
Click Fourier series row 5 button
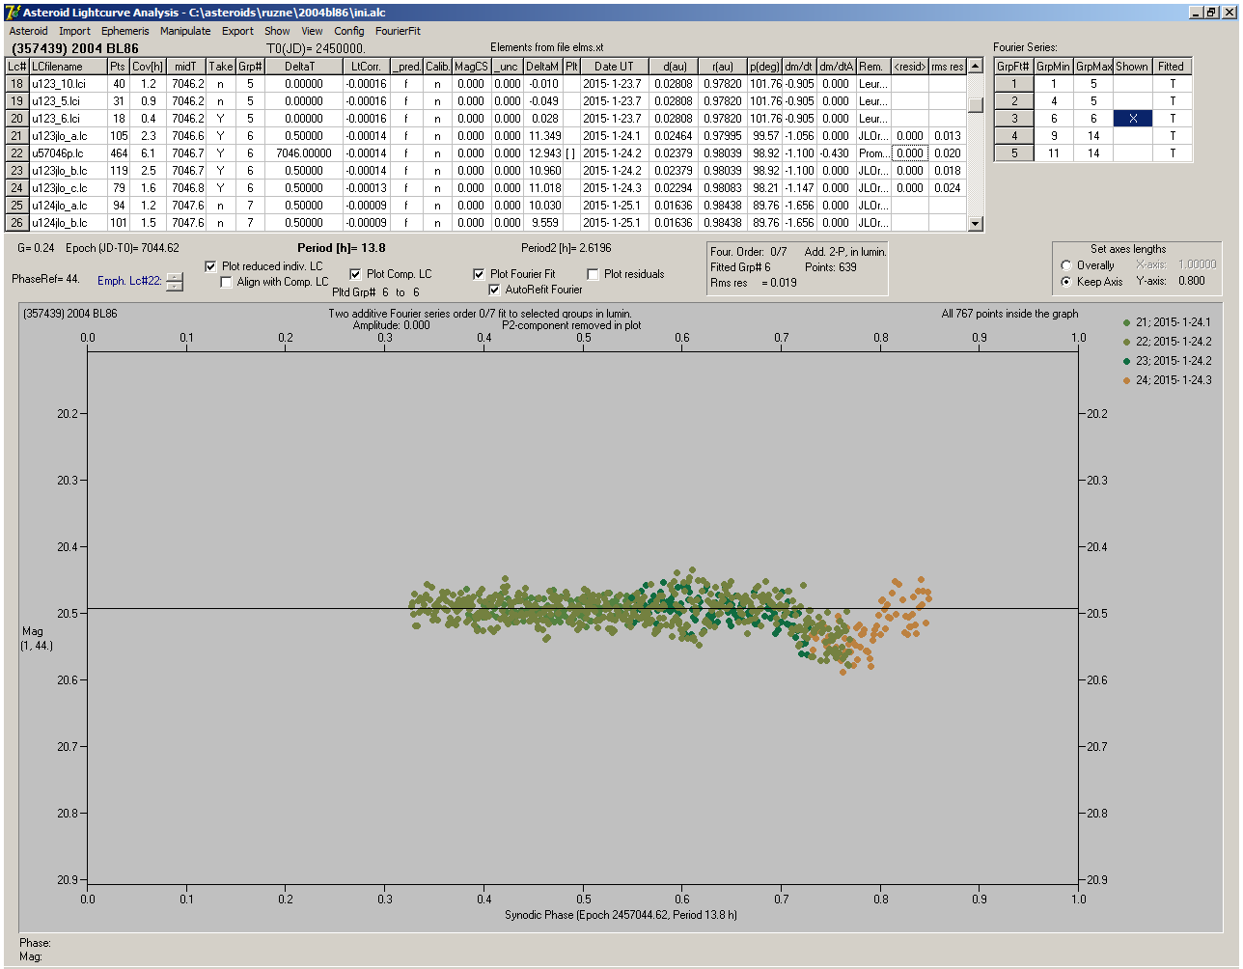[x=1014, y=153]
